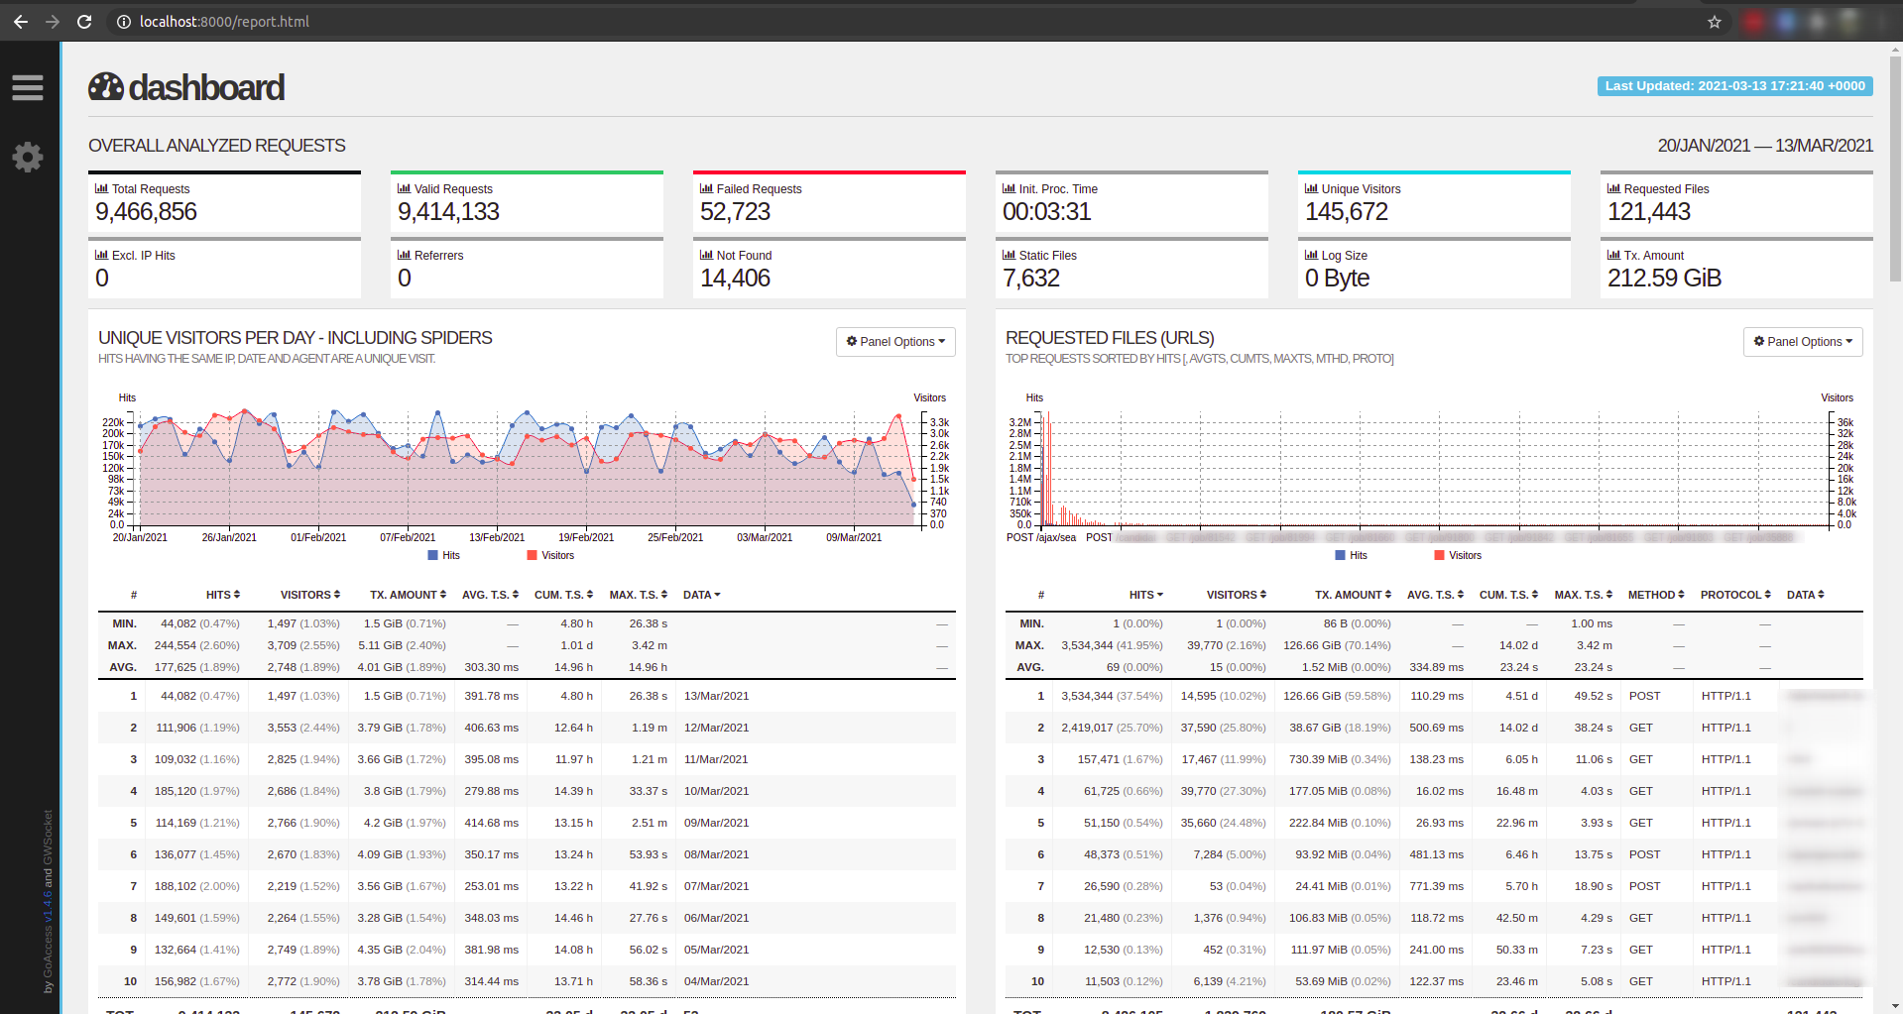Sort visitors table by HITS column
This screenshot has height=1014, width=1903.
point(223,595)
